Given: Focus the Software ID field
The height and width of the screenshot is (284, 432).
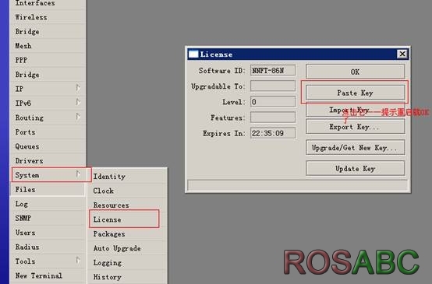Looking at the screenshot, I should click(273, 70).
